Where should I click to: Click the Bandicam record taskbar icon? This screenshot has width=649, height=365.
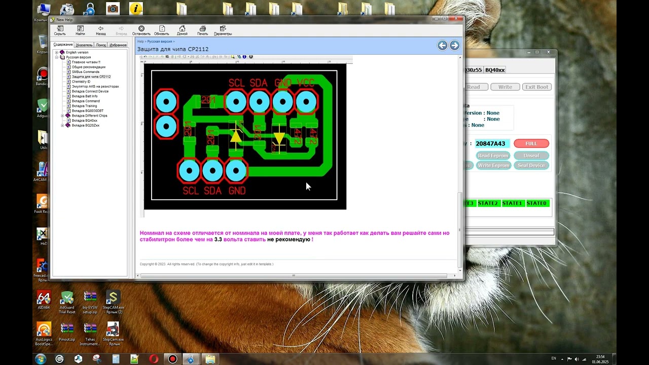click(172, 359)
